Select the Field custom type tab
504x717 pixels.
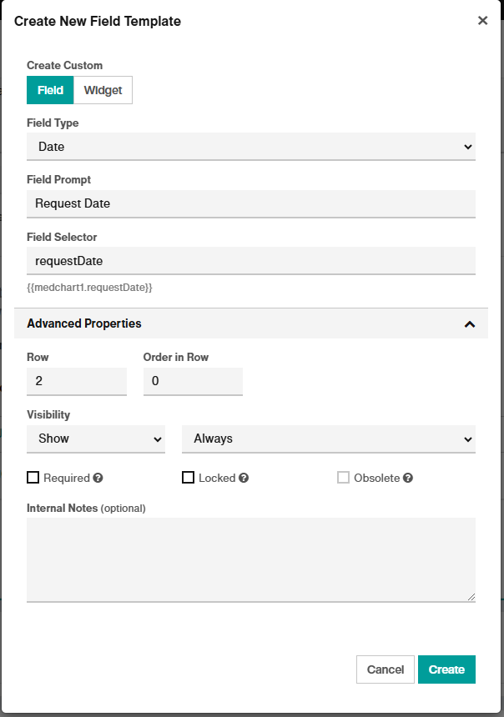[x=50, y=90]
